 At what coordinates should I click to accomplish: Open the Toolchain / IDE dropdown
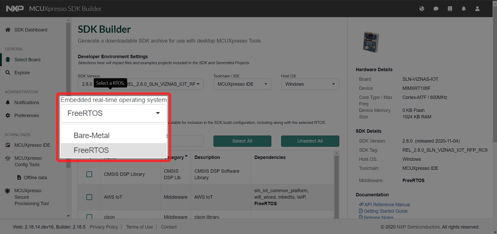point(242,84)
